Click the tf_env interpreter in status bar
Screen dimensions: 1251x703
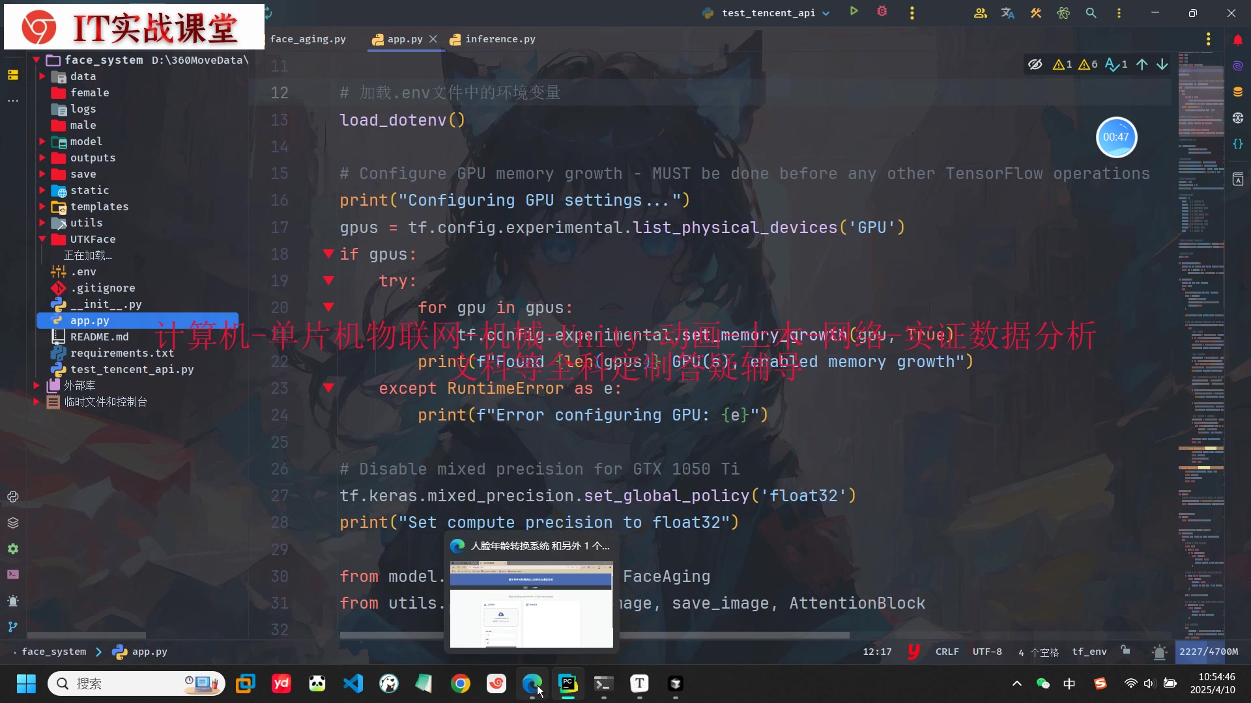(x=1089, y=652)
